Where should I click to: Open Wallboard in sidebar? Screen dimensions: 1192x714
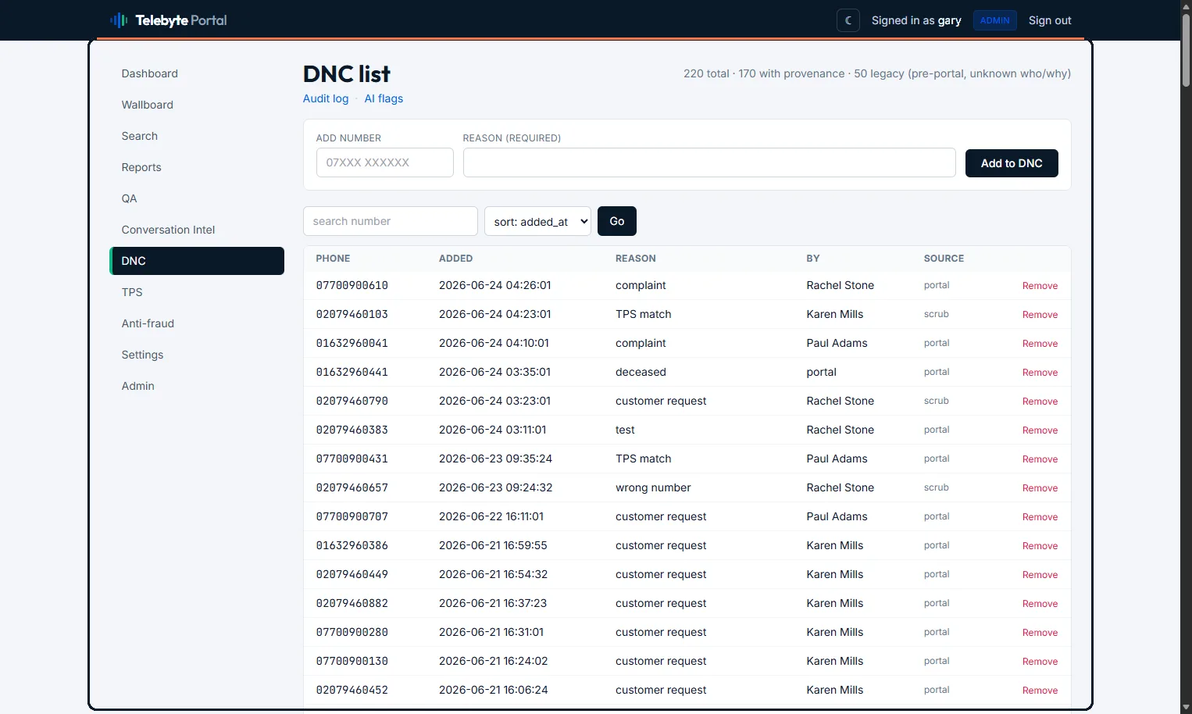pyautogui.click(x=197, y=105)
